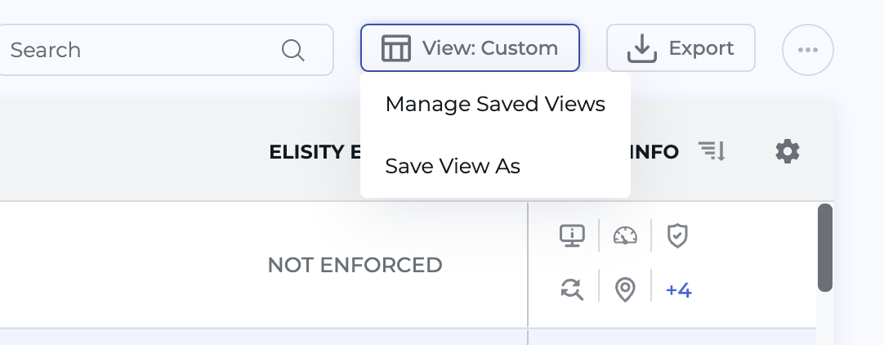Click the download arrow icon on Export
Screen dimensions: 884x345
642,49
